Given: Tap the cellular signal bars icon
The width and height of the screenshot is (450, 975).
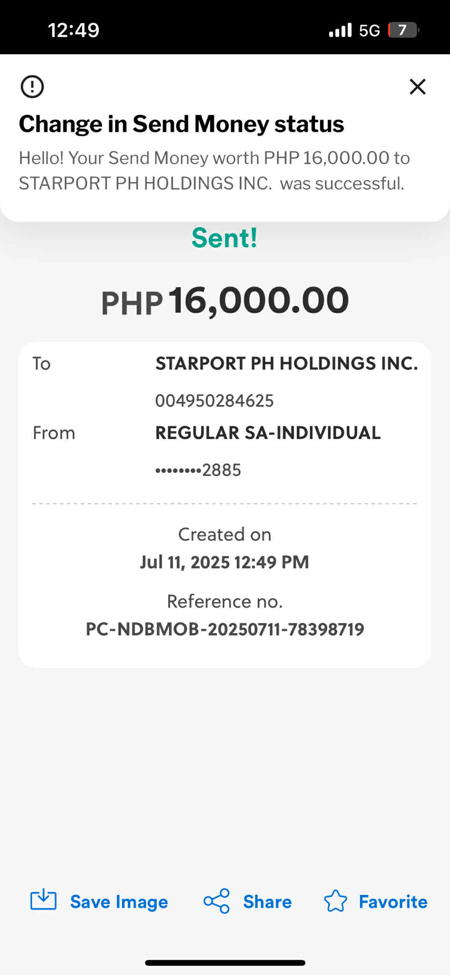Looking at the screenshot, I should (x=340, y=30).
